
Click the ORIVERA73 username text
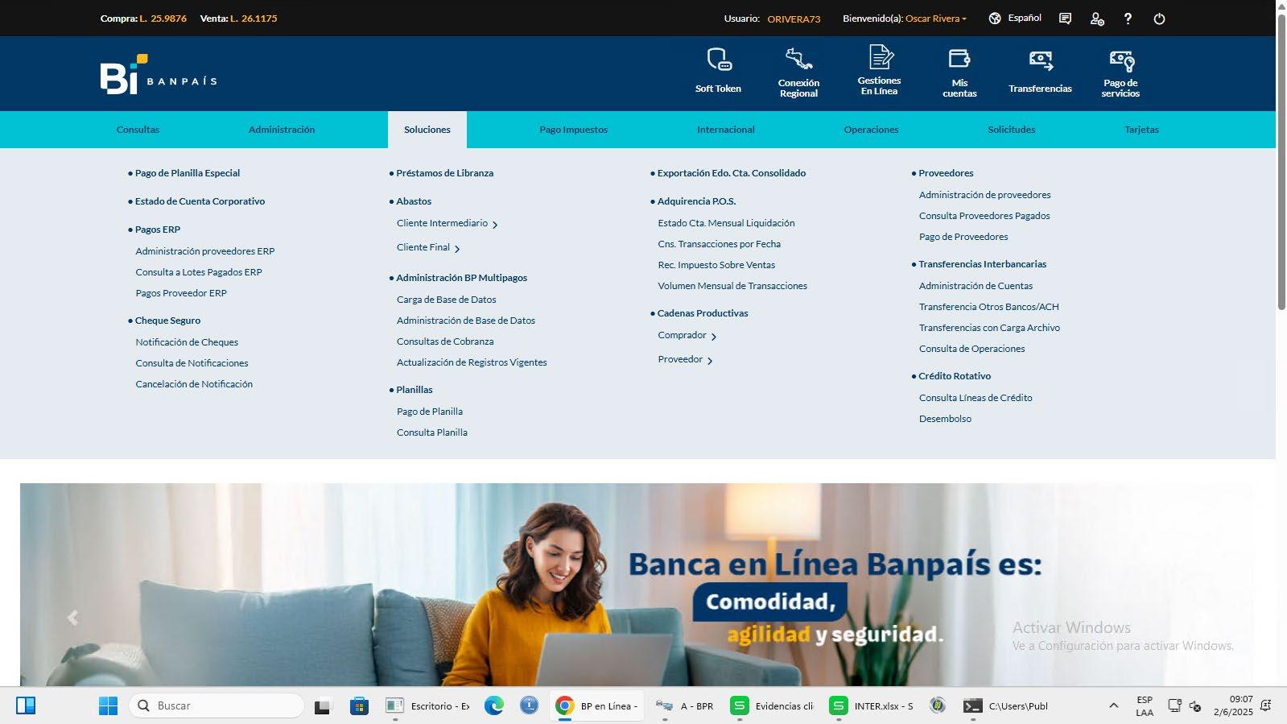coord(794,19)
